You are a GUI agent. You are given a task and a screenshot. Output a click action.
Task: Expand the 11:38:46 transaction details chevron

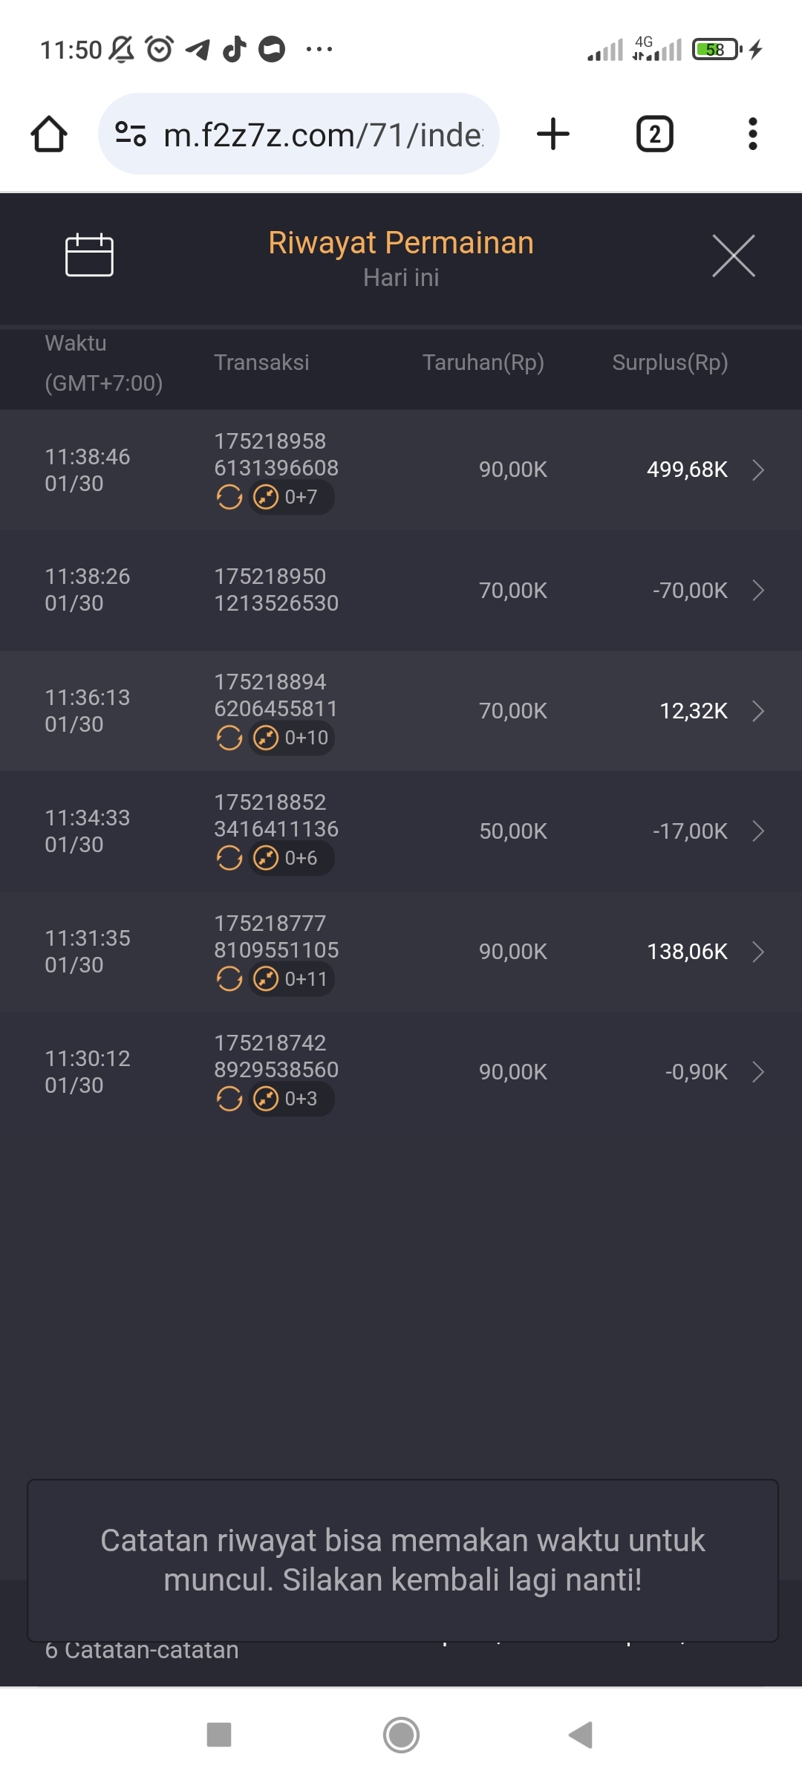(758, 470)
